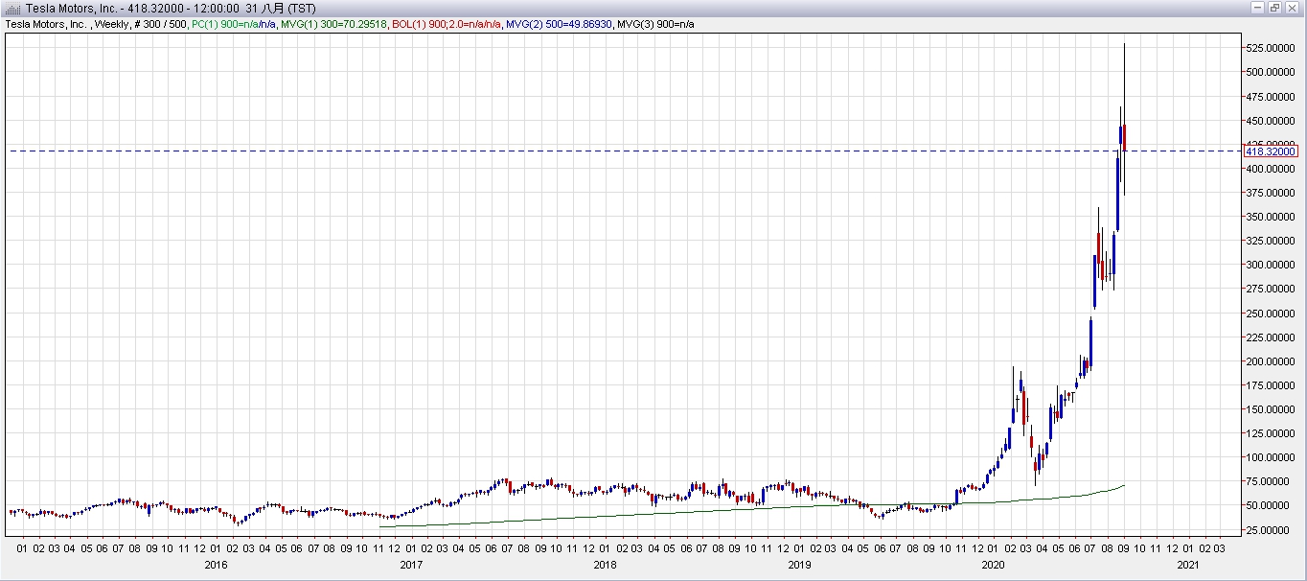Click the 2016 year label on time axis

[x=217, y=565]
